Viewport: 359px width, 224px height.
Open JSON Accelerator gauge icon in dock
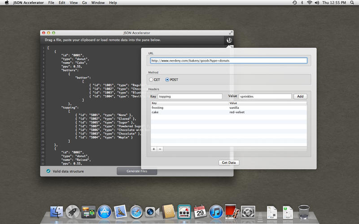coord(184,211)
